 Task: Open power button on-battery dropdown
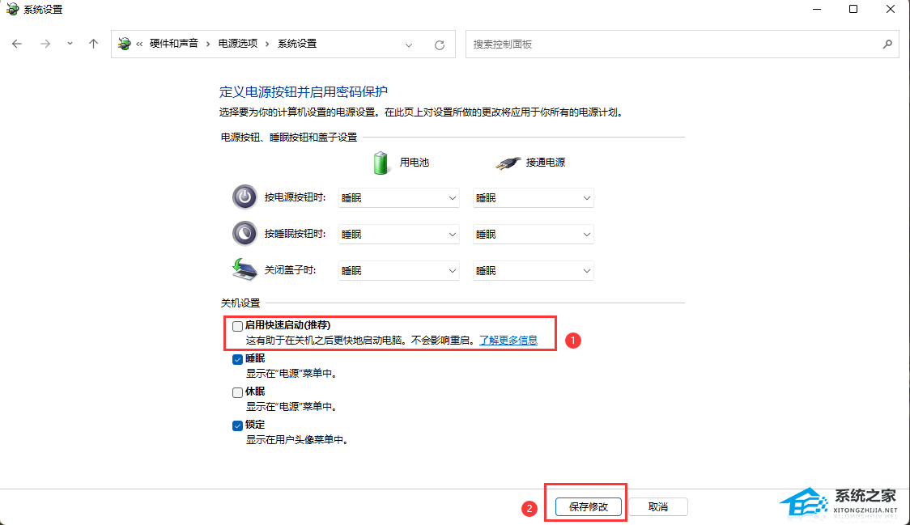pos(398,198)
